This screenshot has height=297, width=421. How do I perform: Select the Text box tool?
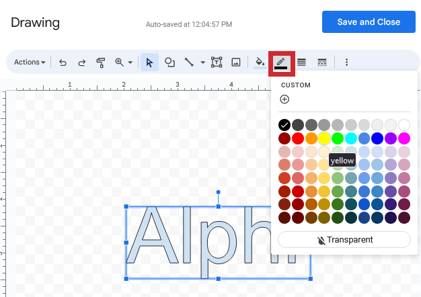tap(217, 62)
